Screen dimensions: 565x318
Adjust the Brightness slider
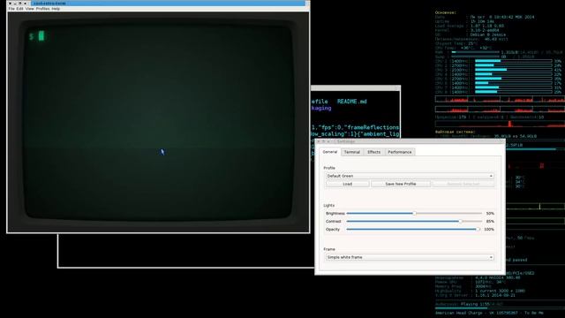click(x=414, y=214)
